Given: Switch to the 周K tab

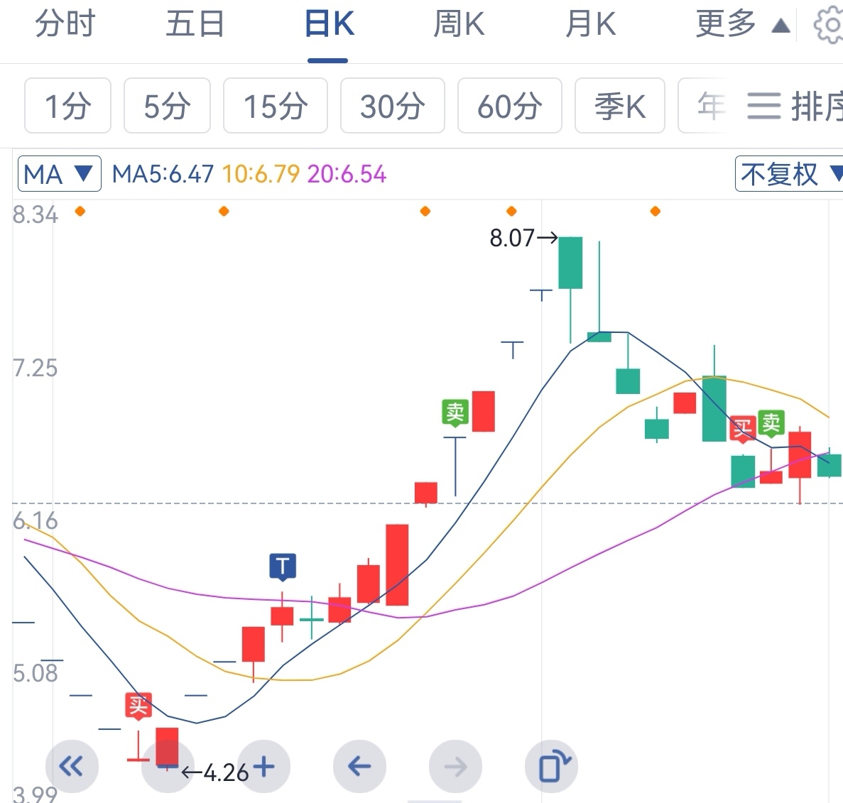Looking at the screenshot, I should tap(459, 25).
